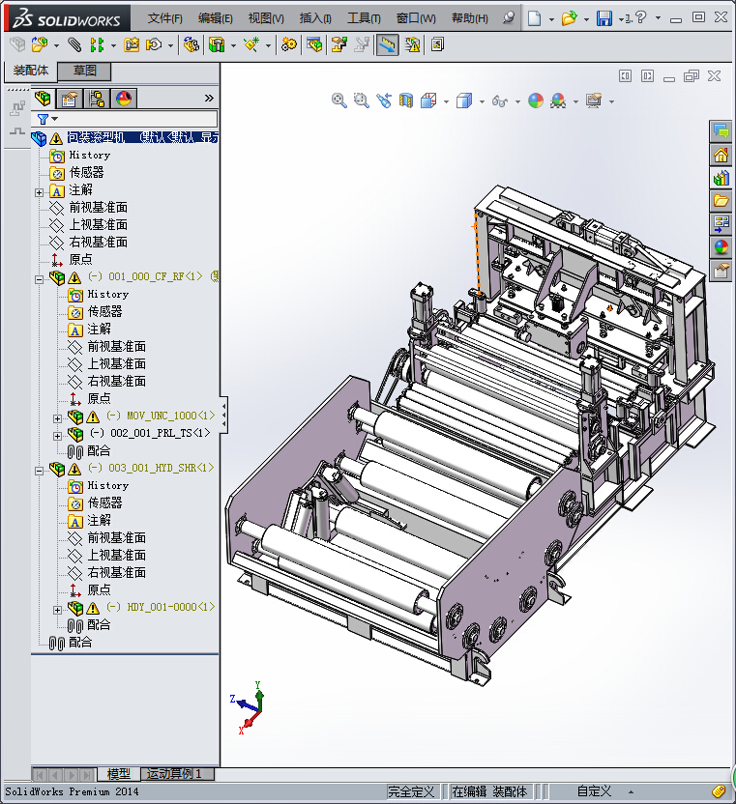Screen dimensions: 736x804
Task: Click the yellow tag icon in status bar
Action: click(x=719, y=791)
